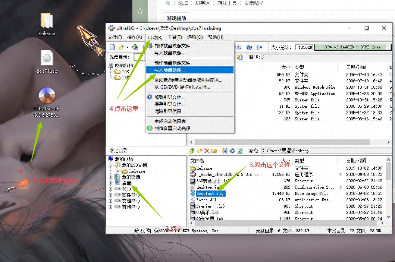The height and width of the screenshot is (262, 395).
Task: Expand the 软件(D:) drive node
Action: (x=110, y=195)
